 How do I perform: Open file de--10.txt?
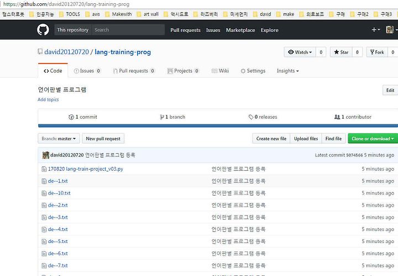point(59,193)
